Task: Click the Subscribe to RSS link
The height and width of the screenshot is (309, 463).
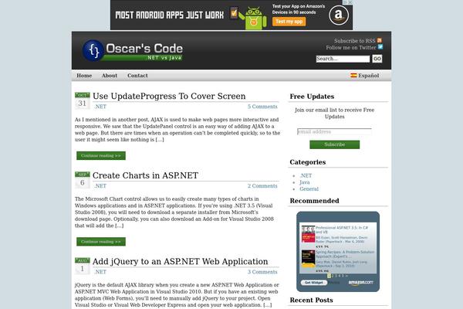Action: [x=354, y=41]
